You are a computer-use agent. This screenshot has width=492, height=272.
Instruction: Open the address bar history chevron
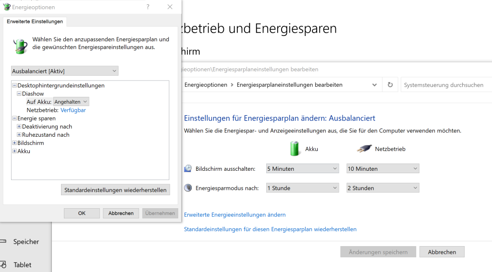(374, 85)
